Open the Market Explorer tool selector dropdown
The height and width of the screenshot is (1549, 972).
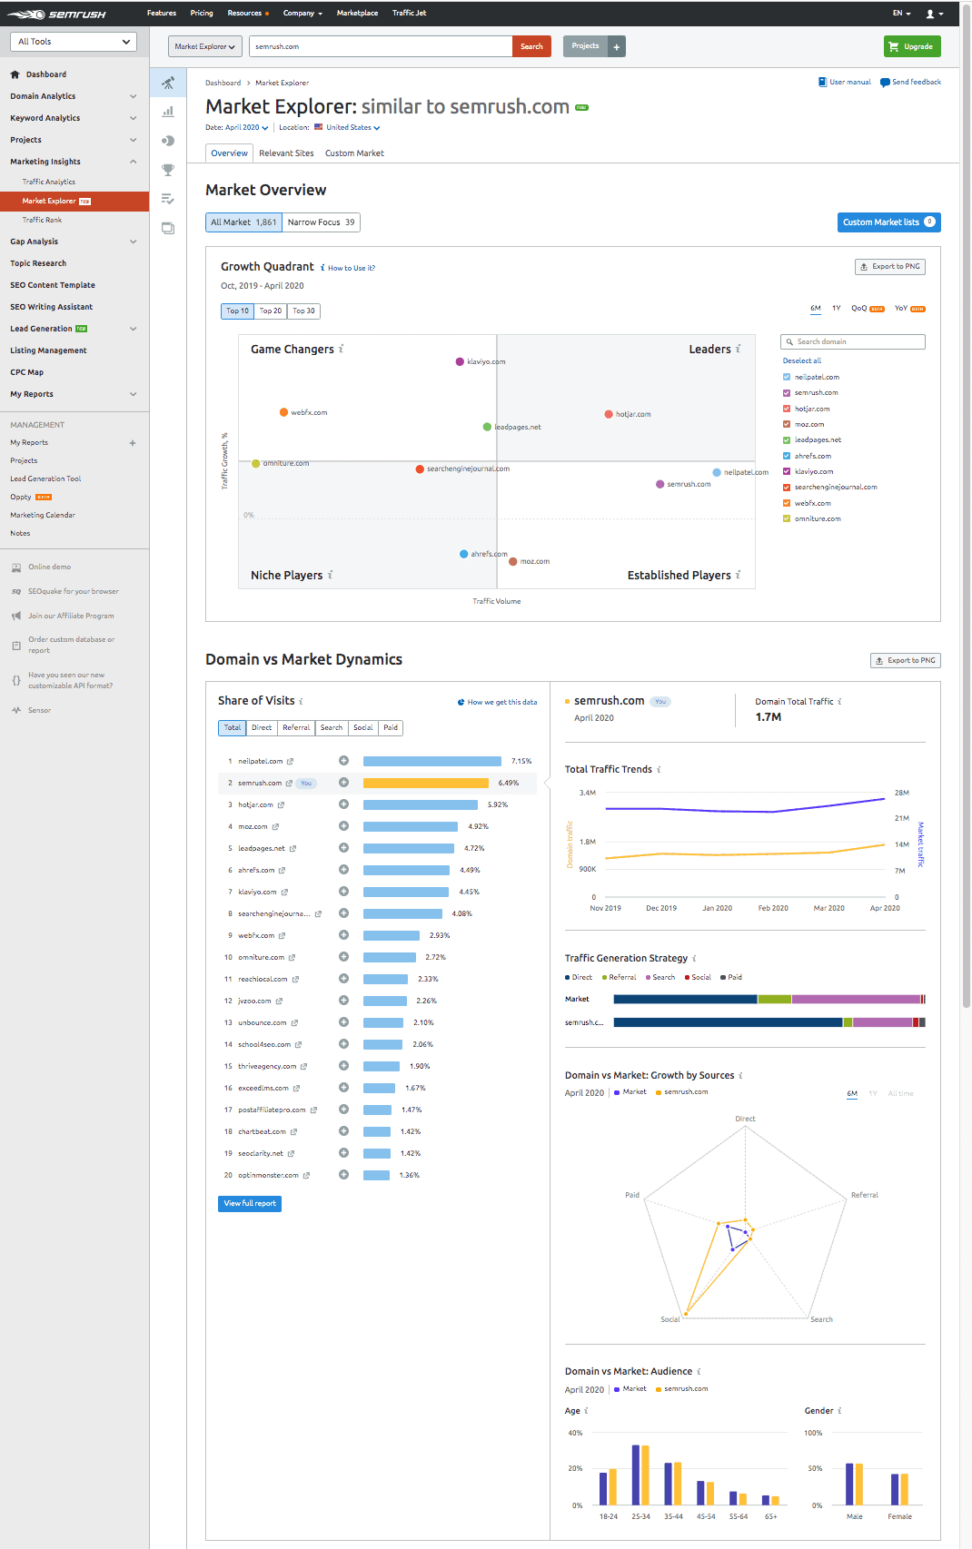pos(205,46)
